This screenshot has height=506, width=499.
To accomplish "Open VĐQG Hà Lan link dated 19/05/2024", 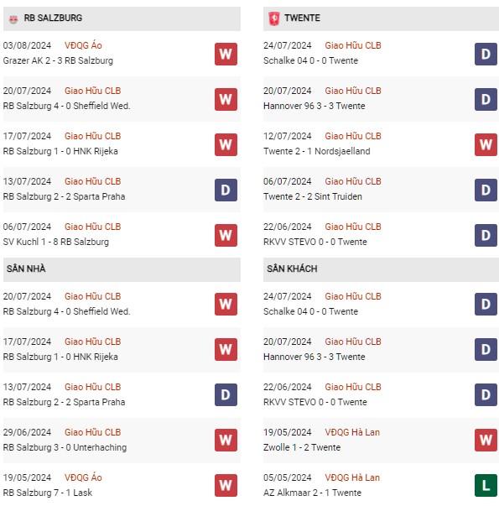I will point(352,432).
